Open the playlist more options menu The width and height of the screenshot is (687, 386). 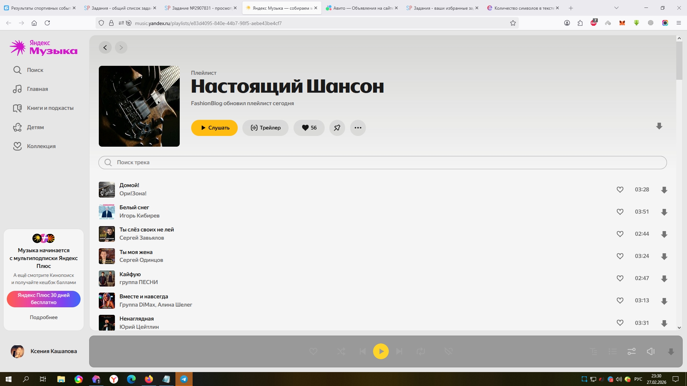coord(358,128)
